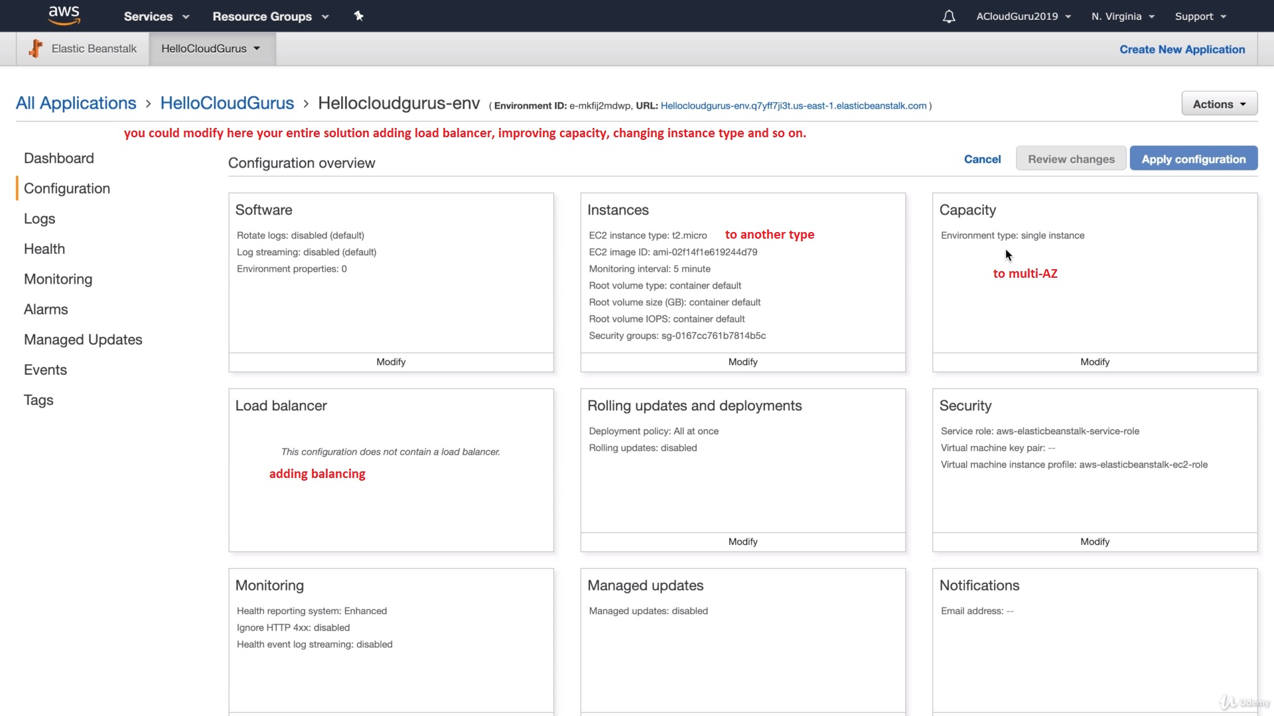Open the environment URL link
The image size is (1274, 716).
pos(794,106)
